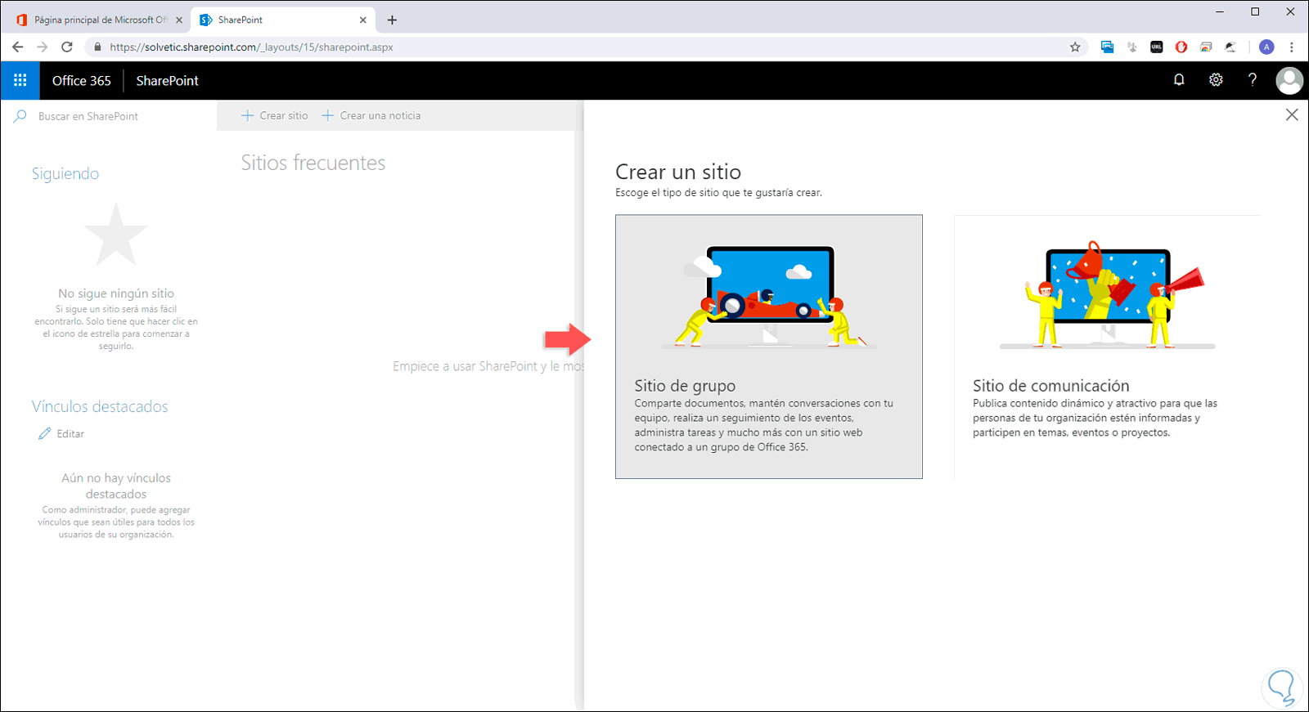The height and width of the screenshot is (712, 1309).
Task: Click the pencil icon next to Editar
Action: pos(44,434)
